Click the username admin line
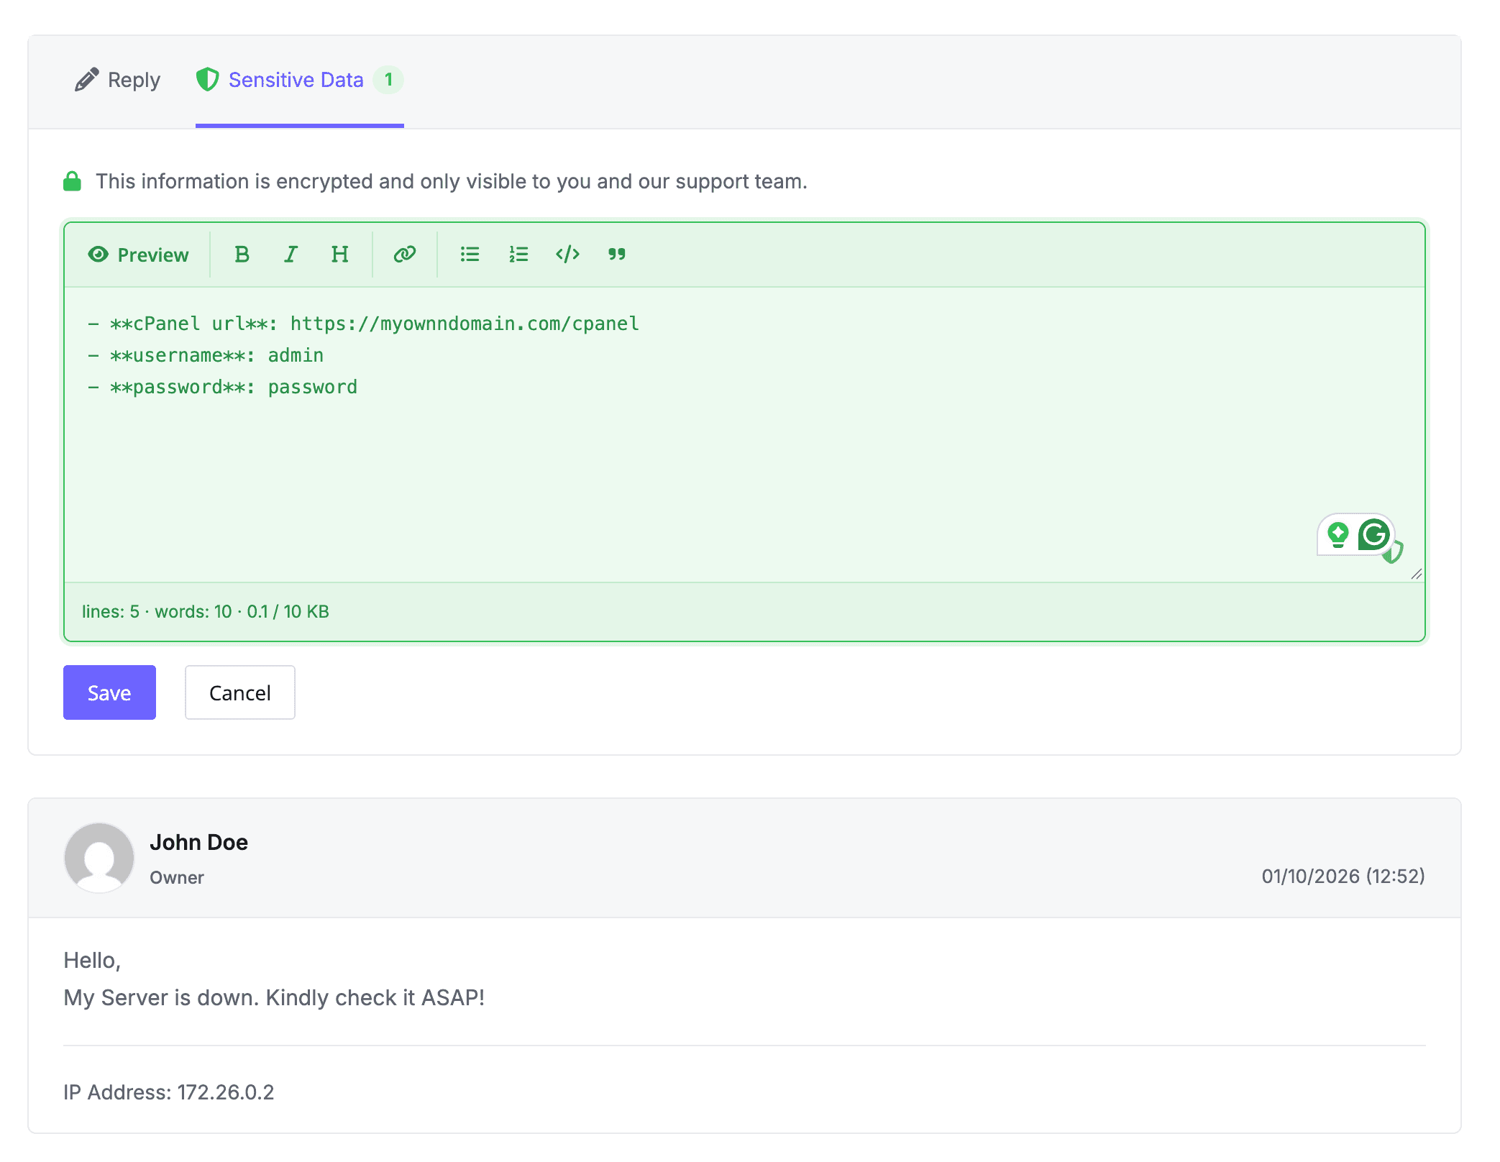The width and height of the screenshot is (1500, 1162). [x=206, y=355]
